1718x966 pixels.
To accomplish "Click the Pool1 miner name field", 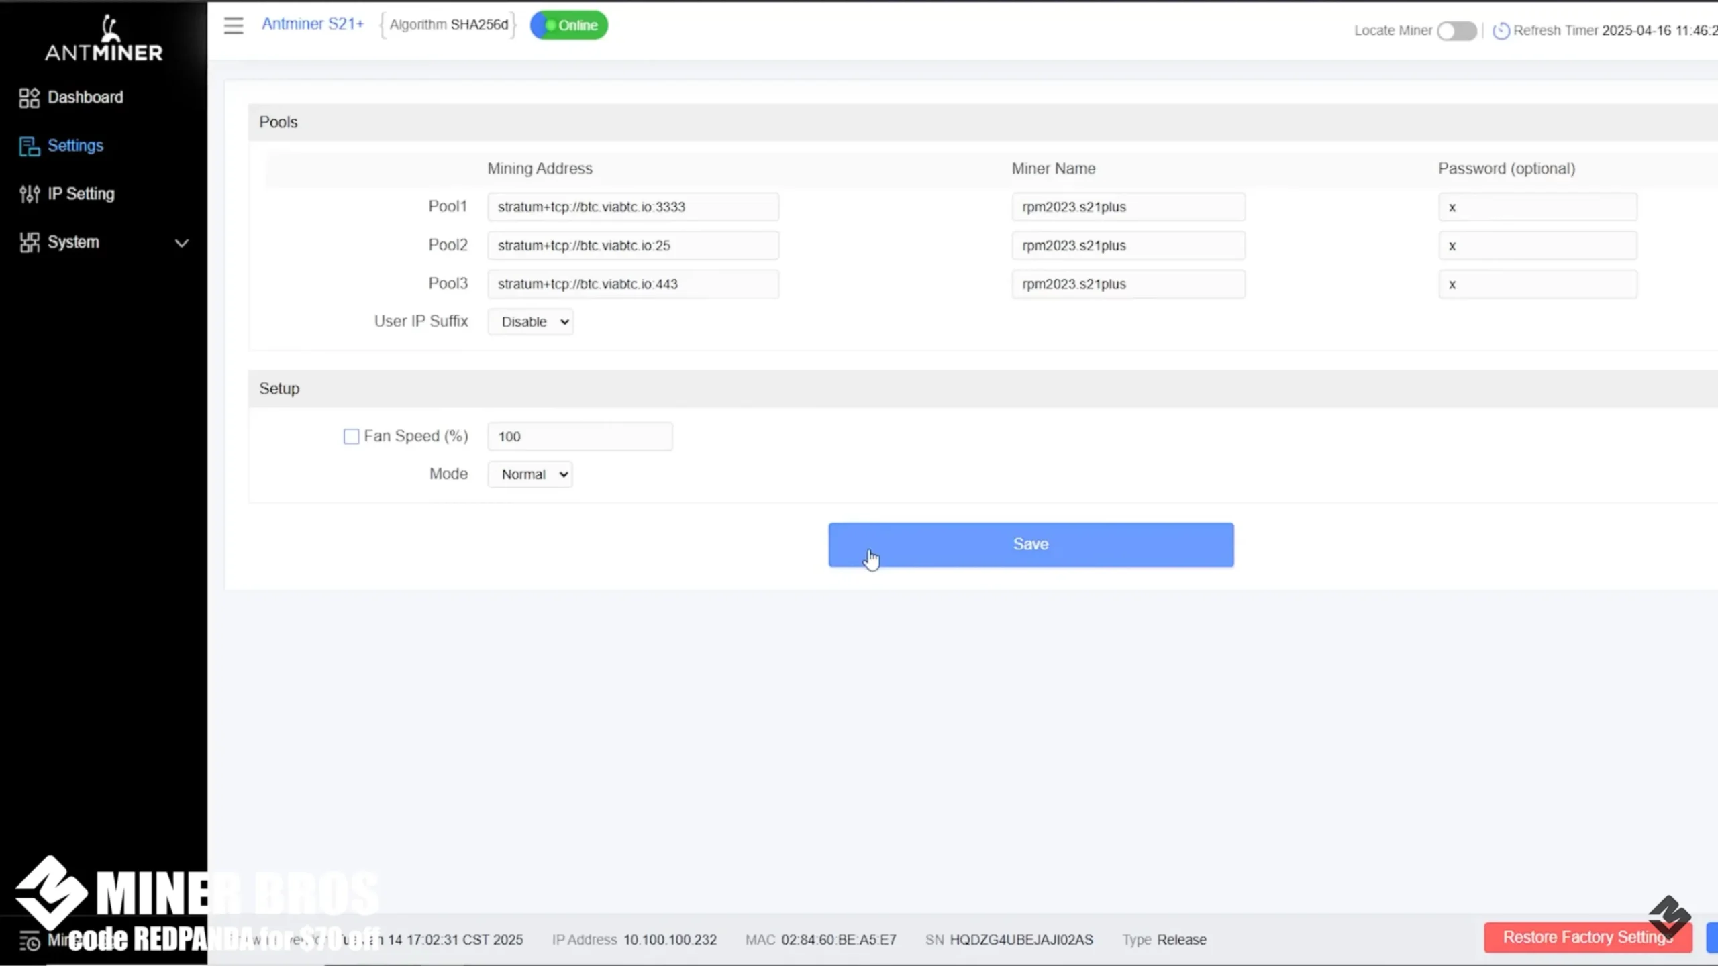I will tap(1128, 207).
